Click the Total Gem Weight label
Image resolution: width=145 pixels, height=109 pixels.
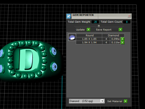click(x=79, y=22)
